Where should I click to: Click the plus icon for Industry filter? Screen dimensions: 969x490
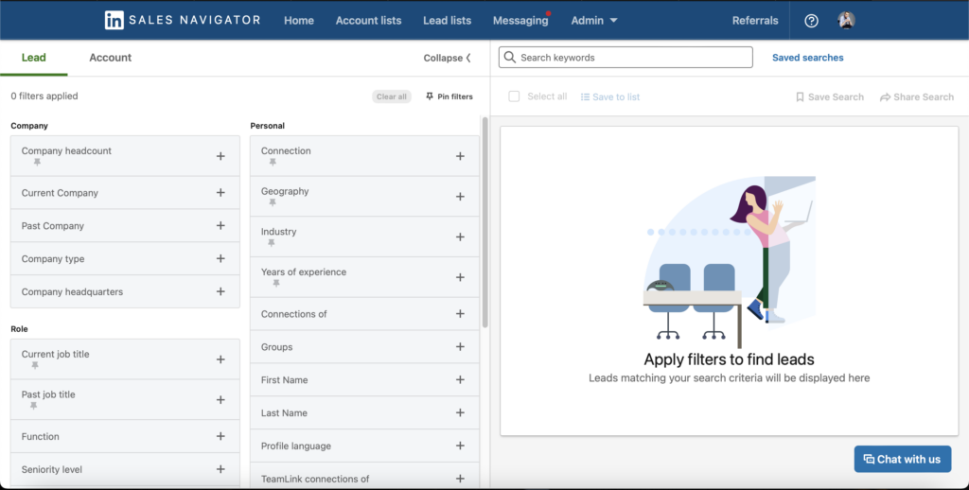(460, 236)
